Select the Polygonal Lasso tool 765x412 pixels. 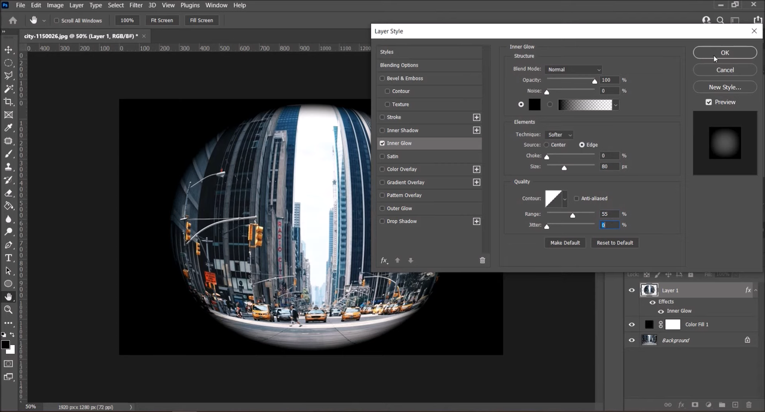pos(8,76)
